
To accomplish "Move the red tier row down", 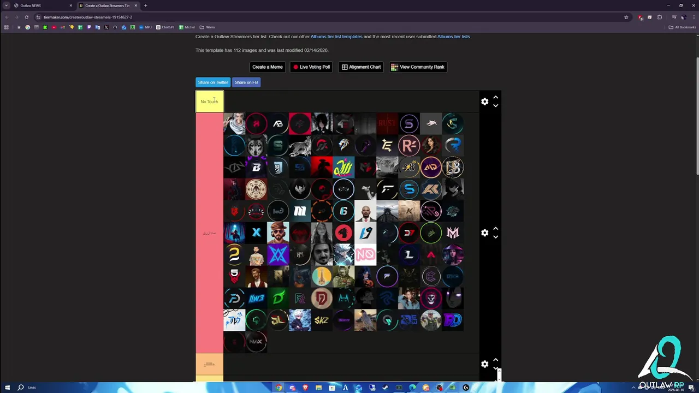I will pyautogui.click(x=495, y=236).
